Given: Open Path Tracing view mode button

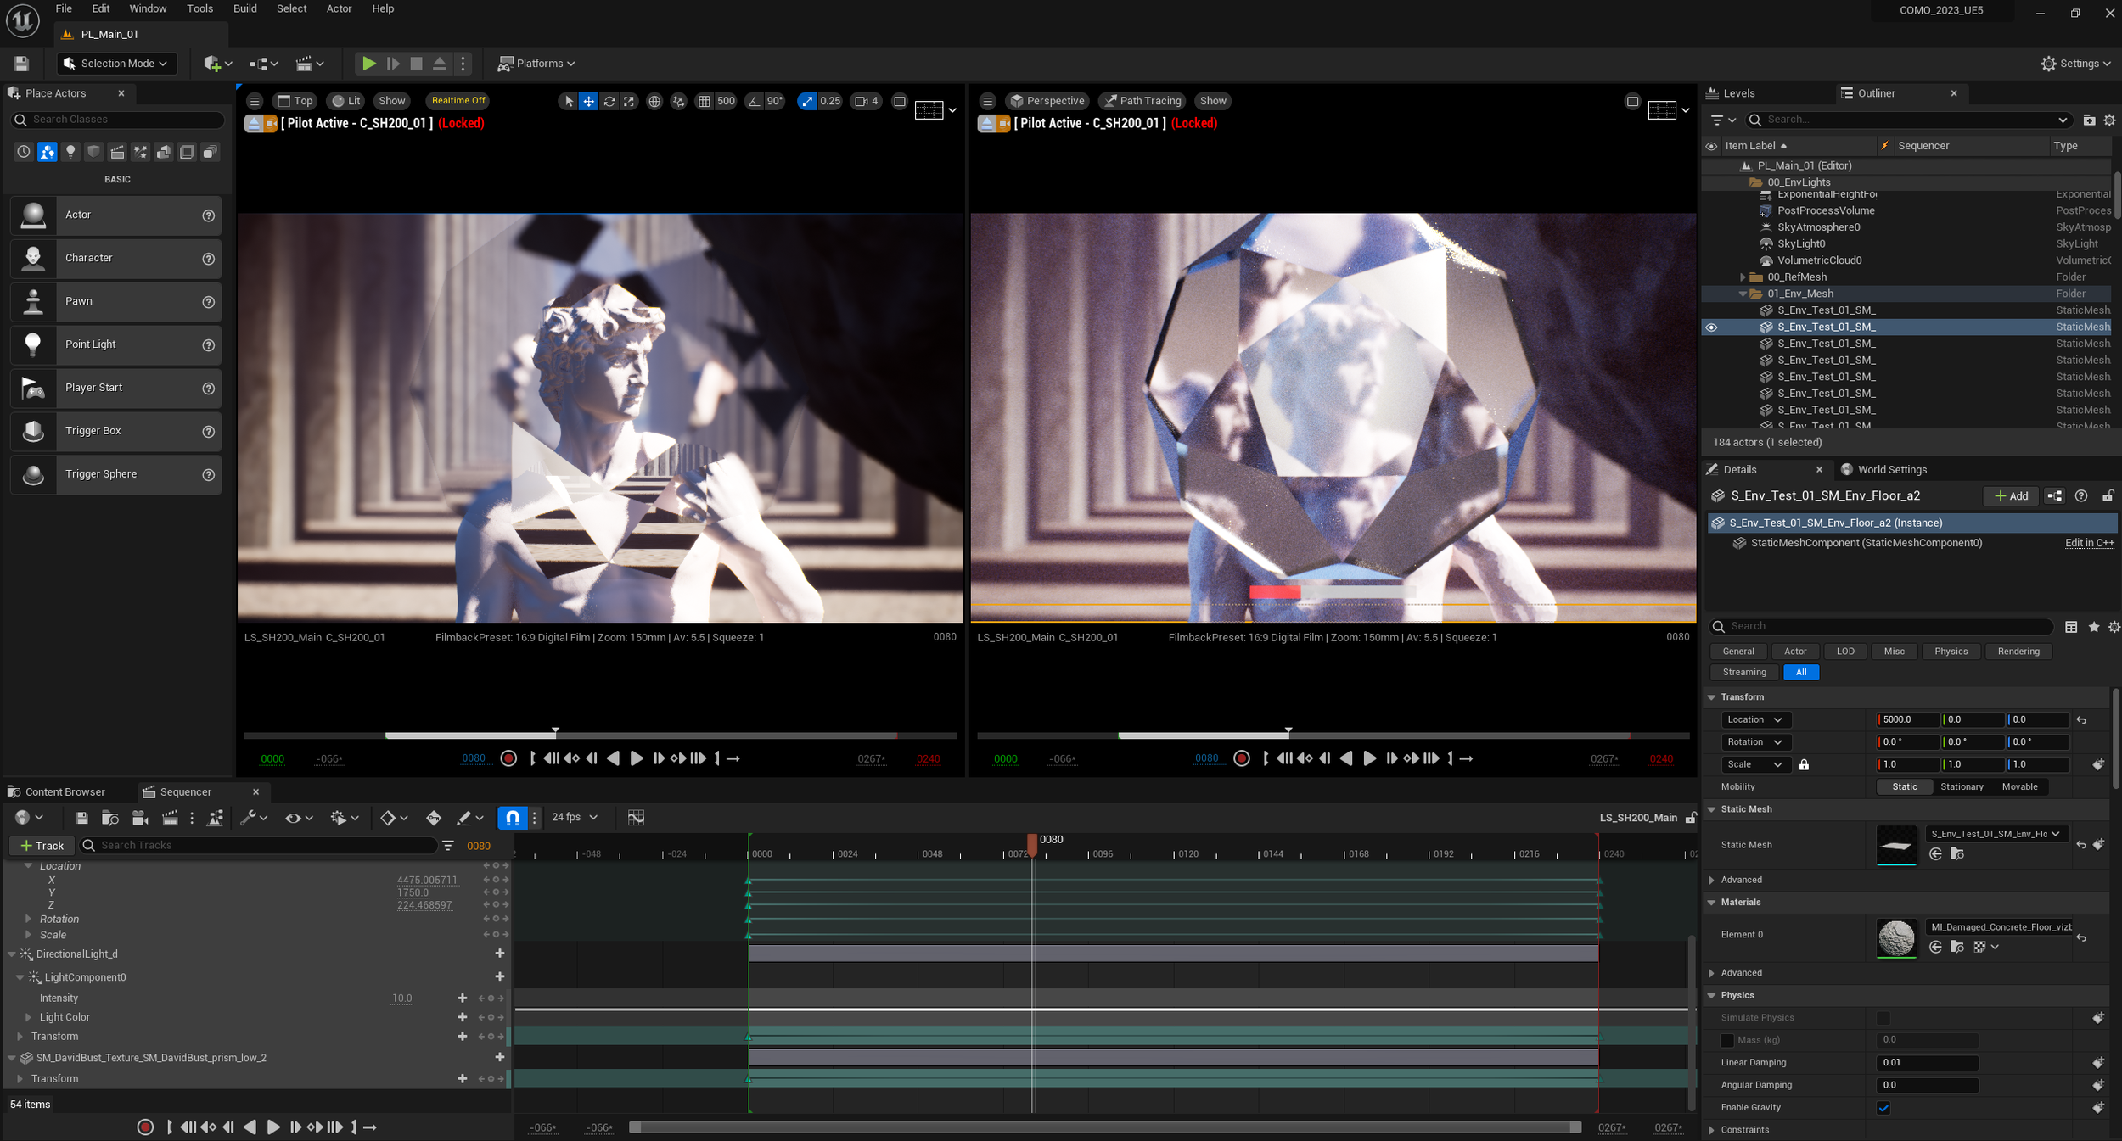Looking at the screenshot, I should pyautogui.click(x=1141, y=101).
